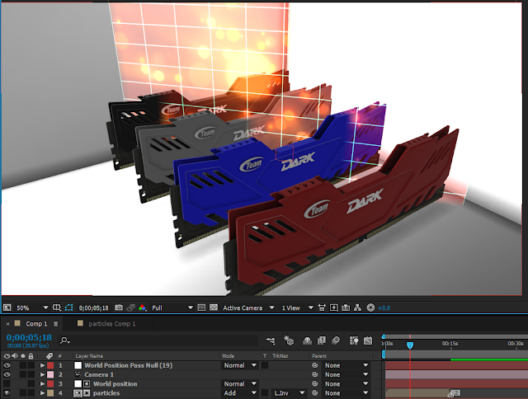Expand the particles layer properties
Screen dimensions: 528x399
42,393
